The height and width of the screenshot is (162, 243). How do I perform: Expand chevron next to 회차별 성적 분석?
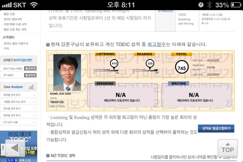click(34, 95)
